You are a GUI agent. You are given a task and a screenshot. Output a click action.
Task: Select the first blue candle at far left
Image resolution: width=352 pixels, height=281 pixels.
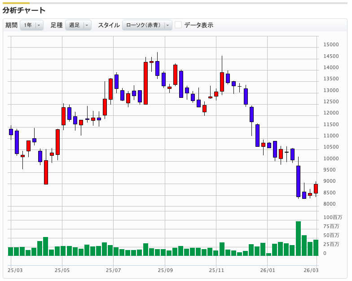[x=11, y=132]
